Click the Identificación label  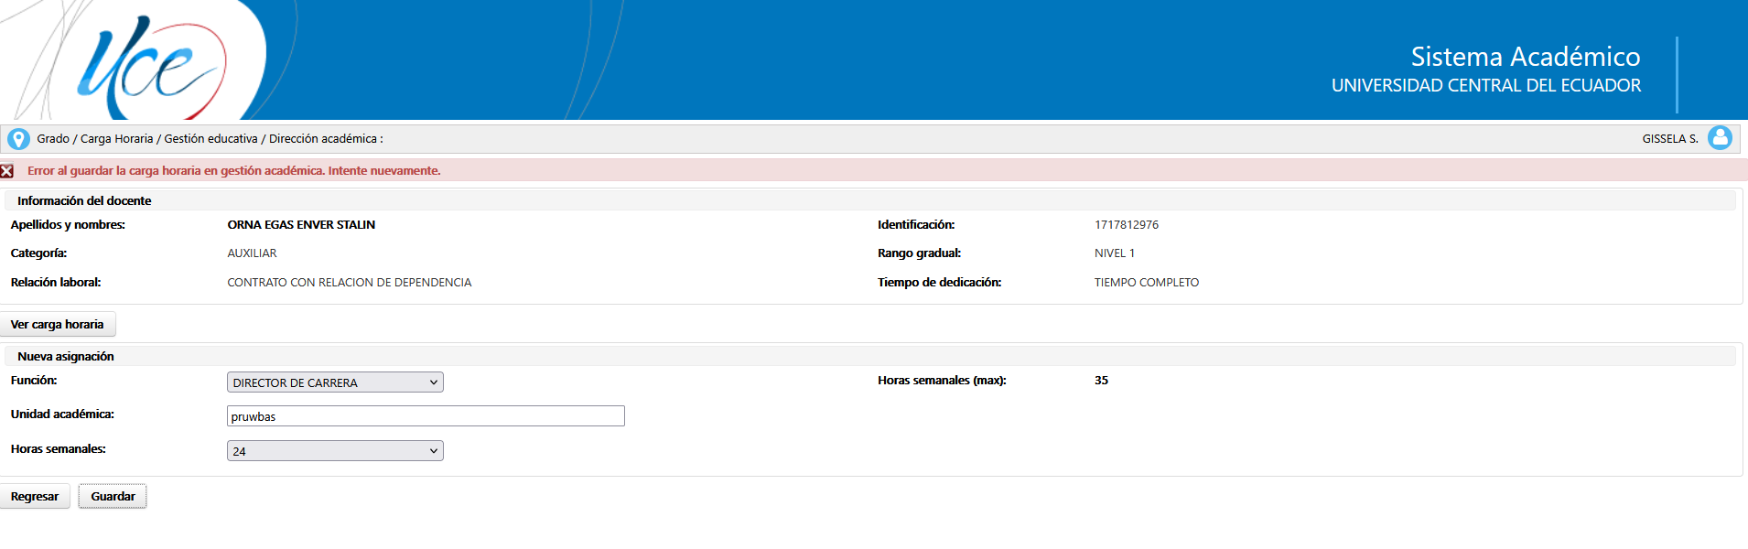[916, 225]
